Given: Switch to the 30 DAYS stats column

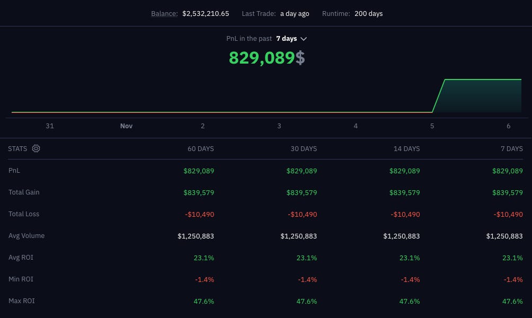Looking at the screenshot, I should 304,149.
